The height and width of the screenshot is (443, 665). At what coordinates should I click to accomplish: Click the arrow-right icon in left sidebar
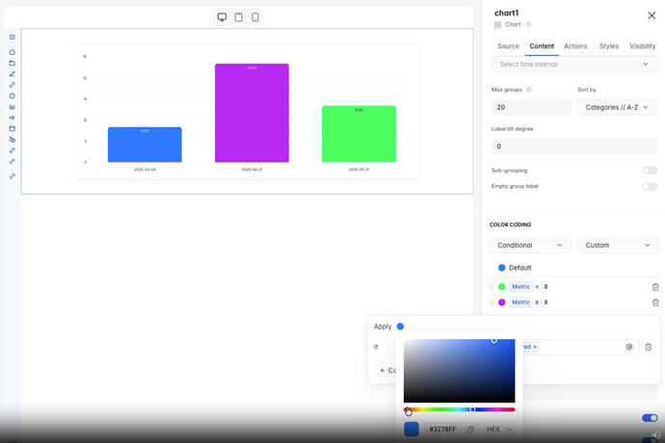point(12,117)
